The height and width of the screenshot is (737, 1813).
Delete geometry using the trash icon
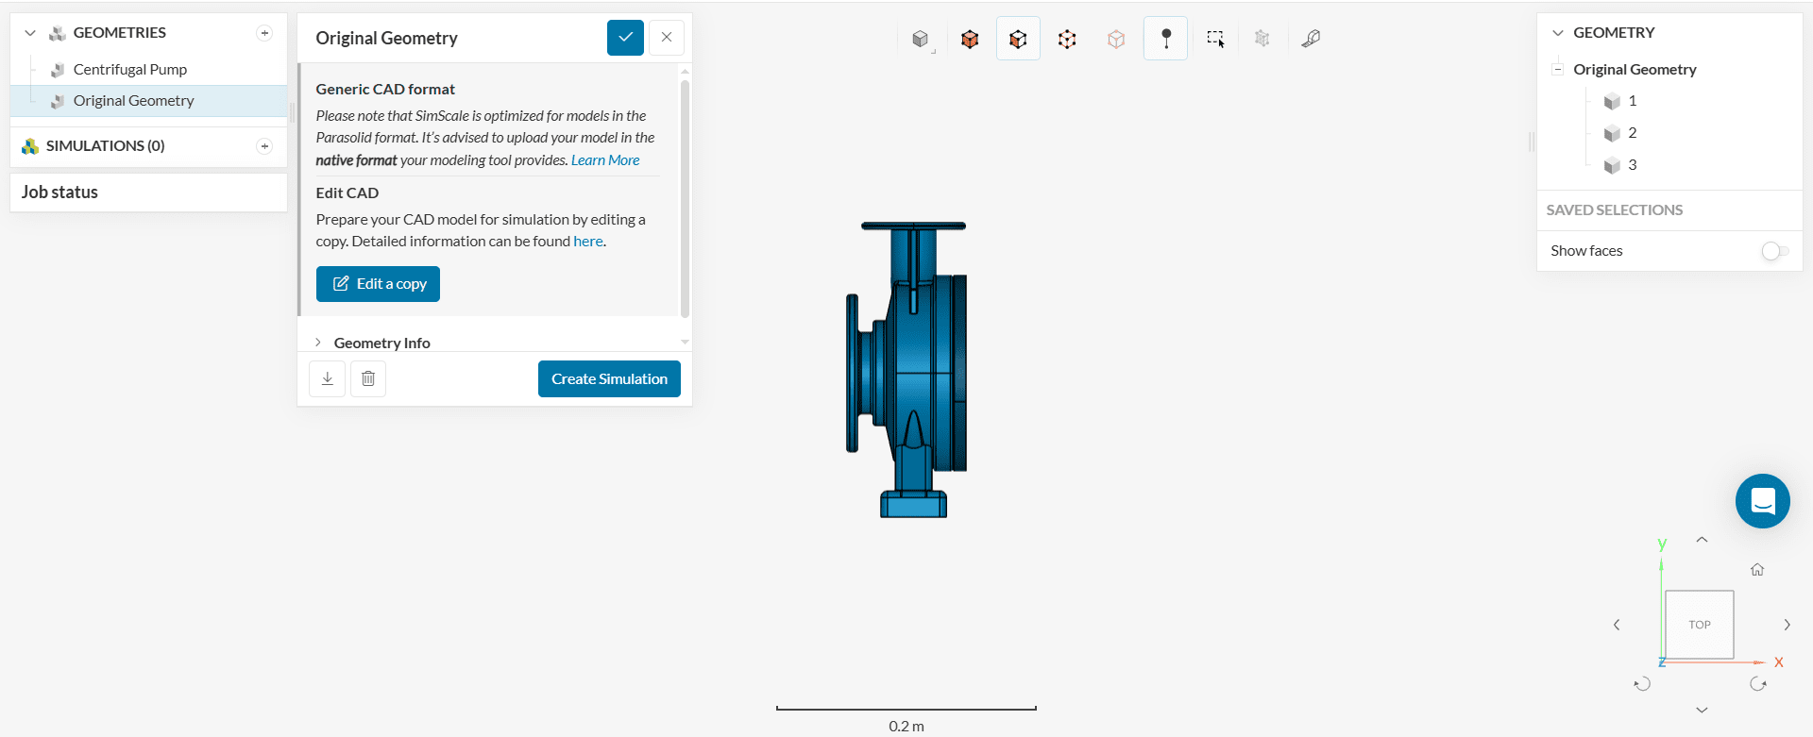point(368,378)
